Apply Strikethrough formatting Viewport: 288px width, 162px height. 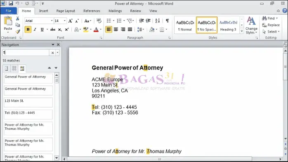53,29
